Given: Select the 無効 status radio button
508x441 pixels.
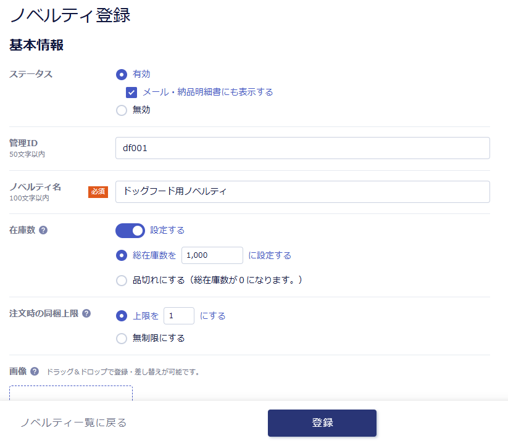Looking at the screenshot, I should click(122, 110).
